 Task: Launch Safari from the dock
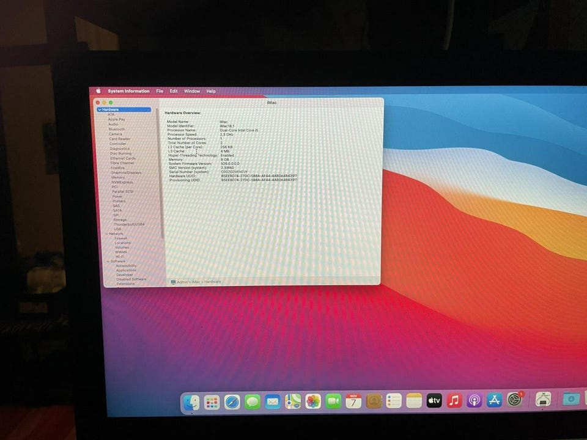tap(232, 402)
